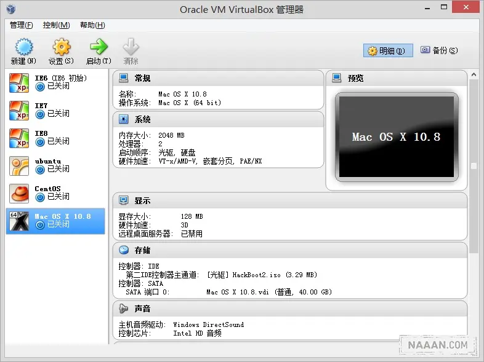Open the 帮助(H) menu
The height and width of the screenshot is (362, 484).
pyautogui.click(x=92, y=25)
